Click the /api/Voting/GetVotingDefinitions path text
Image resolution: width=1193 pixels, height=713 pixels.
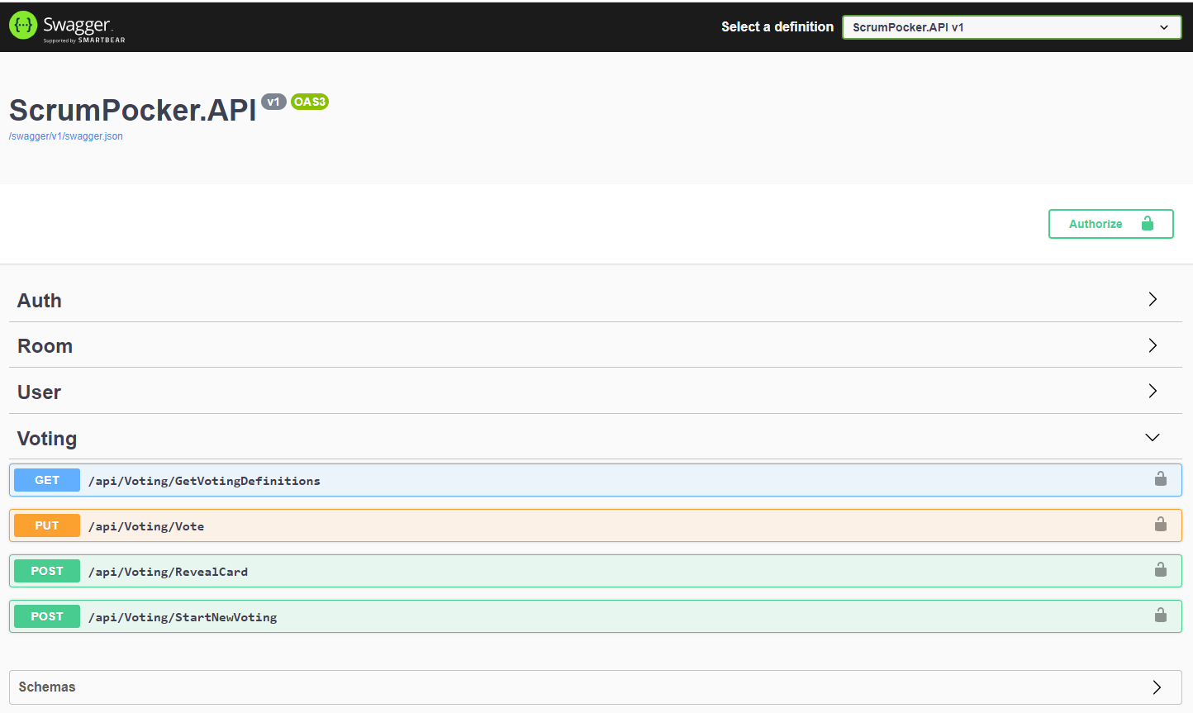(x=204, y=481)
